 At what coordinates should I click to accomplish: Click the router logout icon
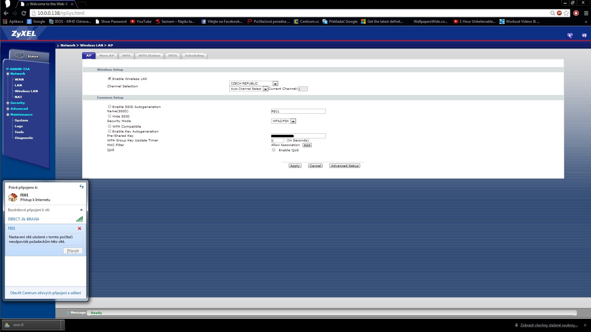point(584,36)
